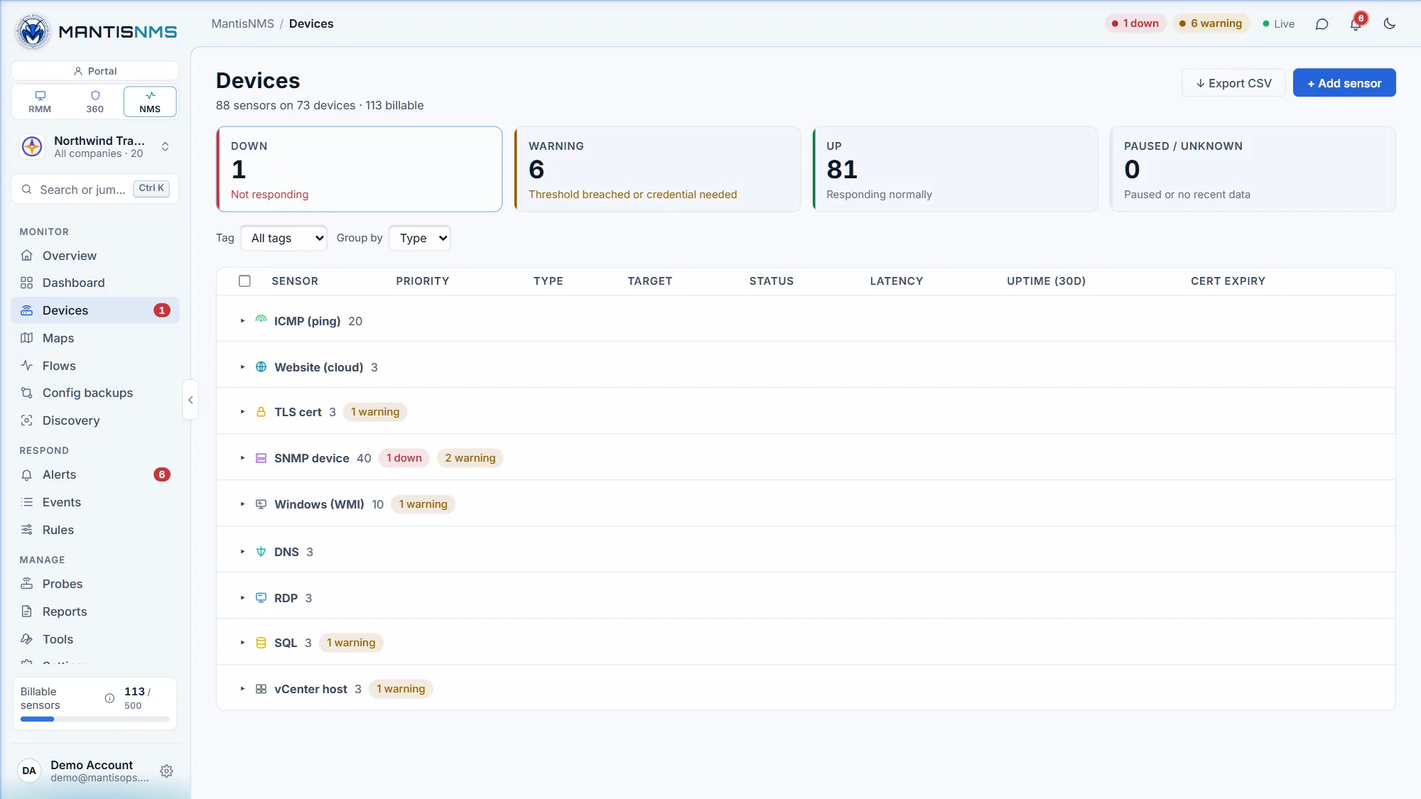Screen dimensions: 1421x799
Task: Click Export CSV
Action: (1233, 83)
